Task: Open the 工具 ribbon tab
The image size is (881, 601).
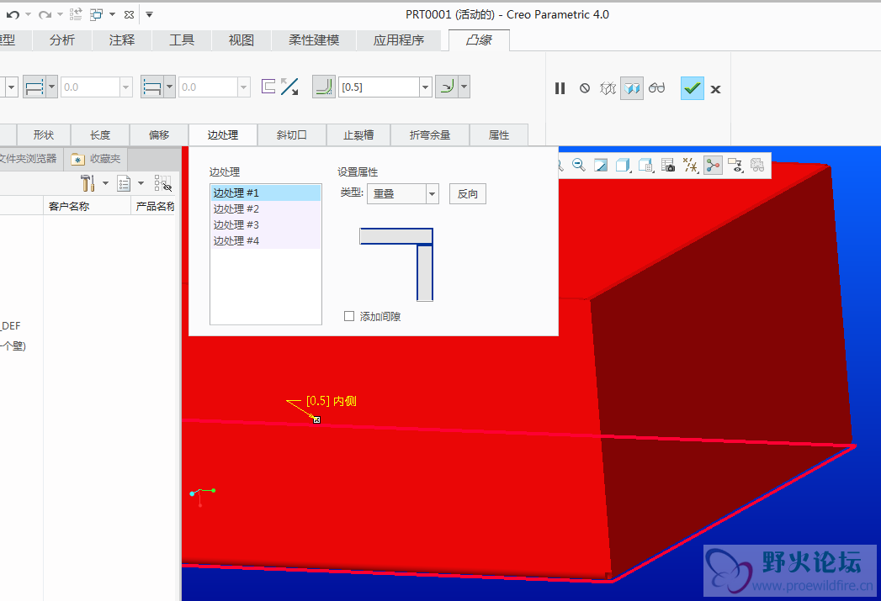Action: point(182,40)
